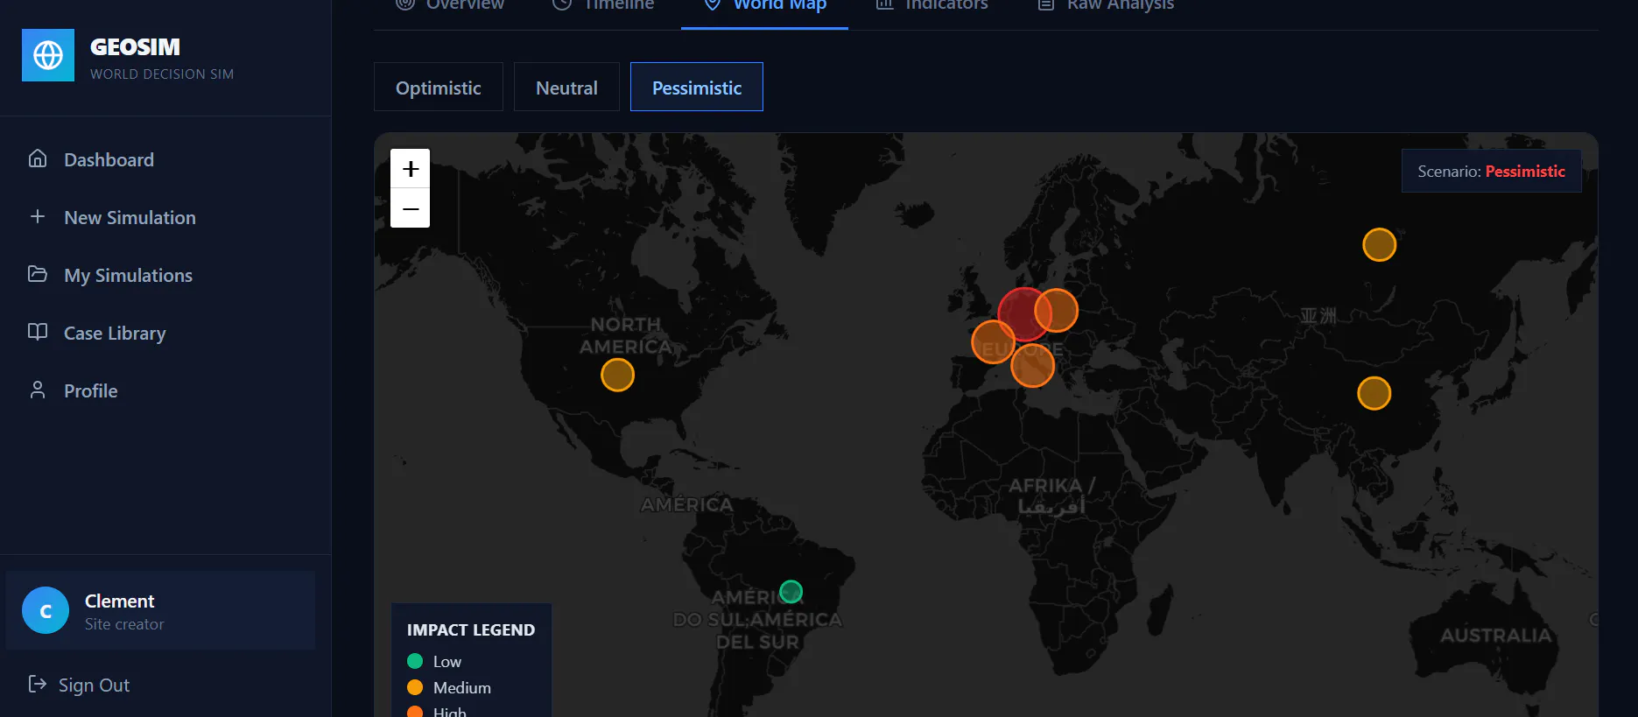Click the Scenario: Pessimistic badge

[1491, 171]
